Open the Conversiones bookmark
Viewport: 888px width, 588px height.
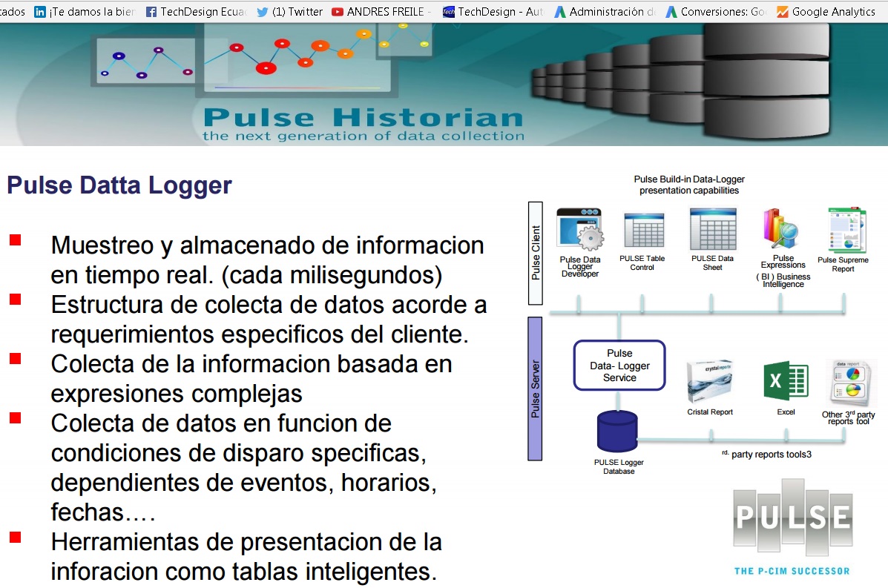[x=716, y=11]
